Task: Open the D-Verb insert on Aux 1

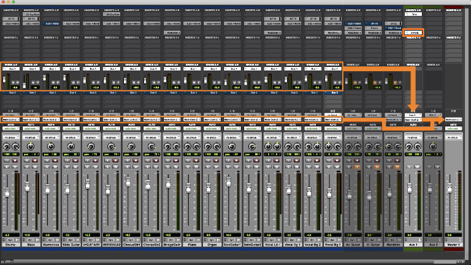Action: [414, 32]
